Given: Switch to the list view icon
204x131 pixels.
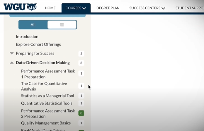Looking at the screenshot, I should 62,25.
